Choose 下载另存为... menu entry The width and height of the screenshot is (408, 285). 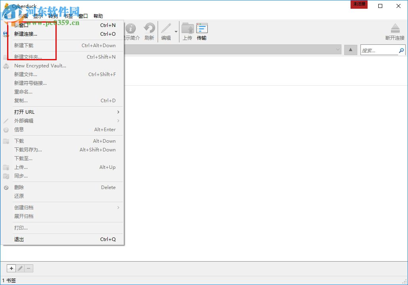pos(63,150)
